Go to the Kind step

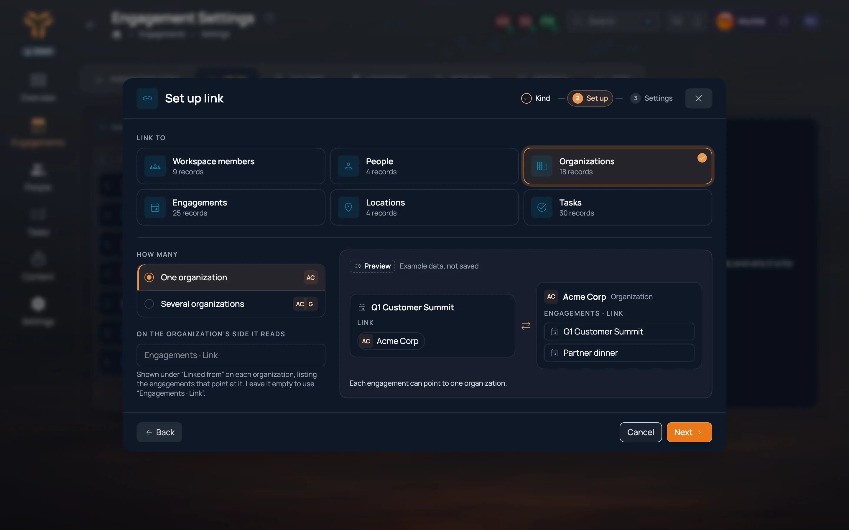[536, 98]
